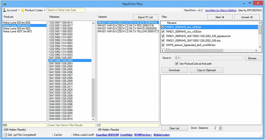
Task: Select release 3047.0000.1326.2010
Action: tap(70, 84)
